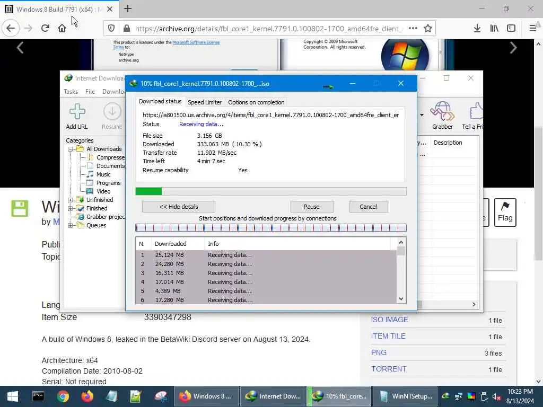Click the IDM tray icon in system tray
The image size is (543, 407).
[445, 396]
